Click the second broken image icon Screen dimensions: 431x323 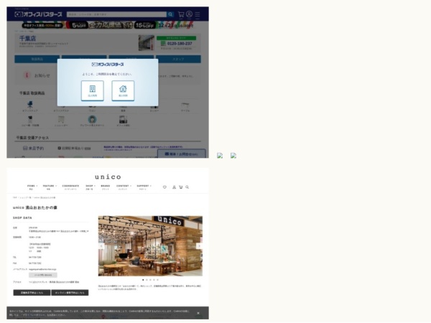pyautogui.click(x=233, y=156)
